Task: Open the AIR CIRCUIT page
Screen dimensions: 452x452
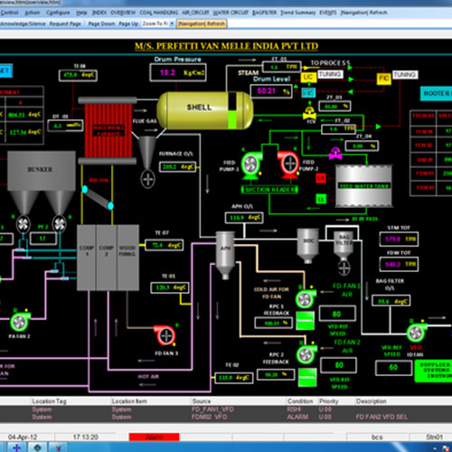Action: 195,13
